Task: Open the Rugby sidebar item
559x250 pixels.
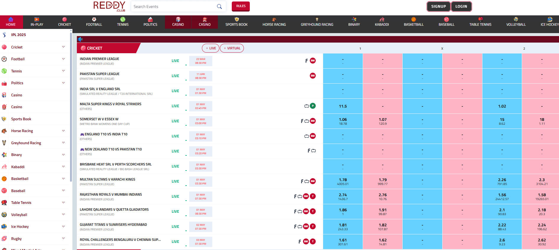Action: click(x=35, y=238)
